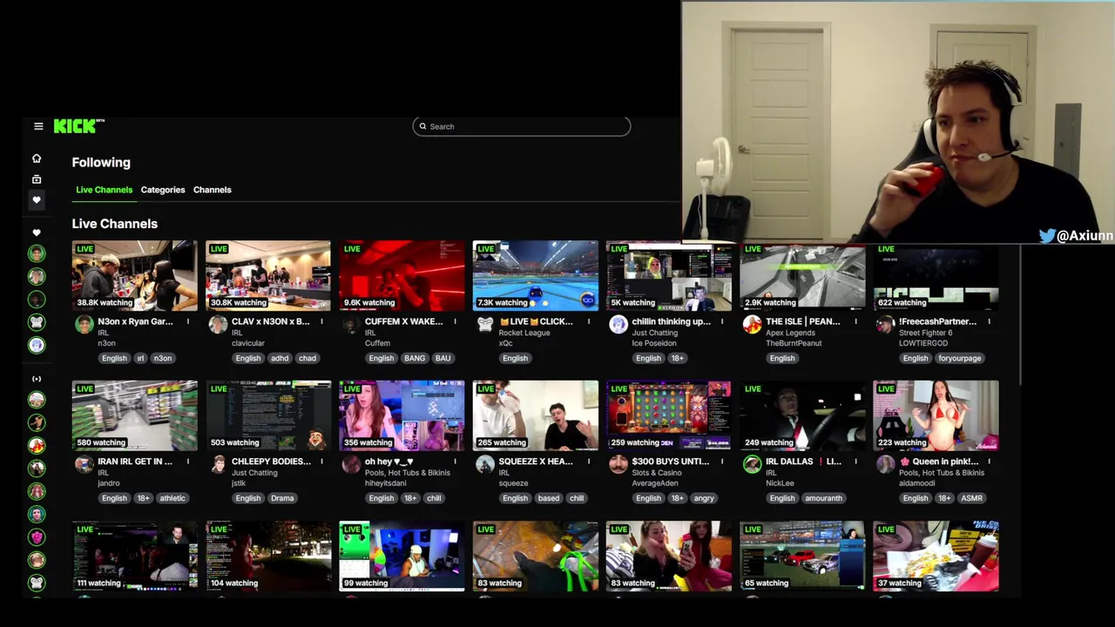Open options menu for CLAV x N3ON stream
This screenshot has width=1115, height=627.
[321, 321]
